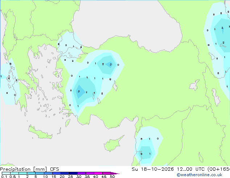Click the 5–10 mm legend swatch
Image resolution: width=230 pixels, height=178 pixels.
coord(40,173)
